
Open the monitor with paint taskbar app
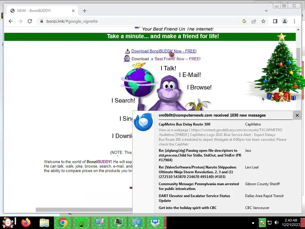point(99,222)
